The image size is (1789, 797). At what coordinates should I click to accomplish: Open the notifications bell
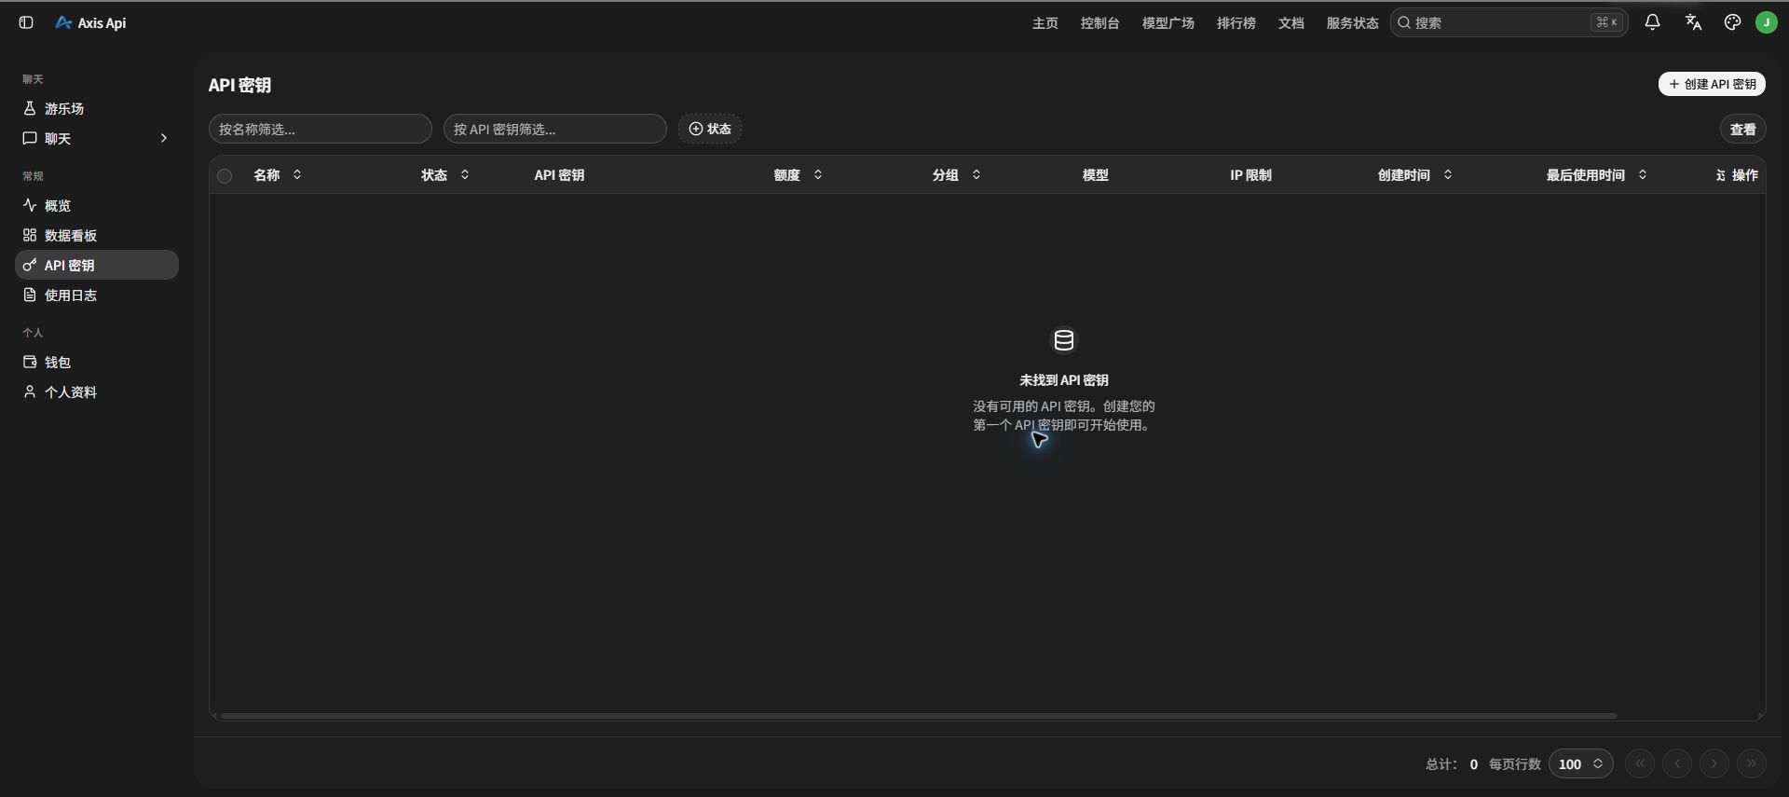click(x=1652, y=22)
